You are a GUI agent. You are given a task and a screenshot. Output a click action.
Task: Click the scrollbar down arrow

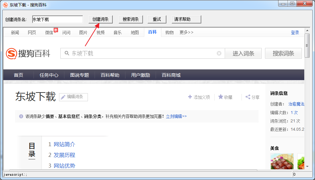coord(307,167)
